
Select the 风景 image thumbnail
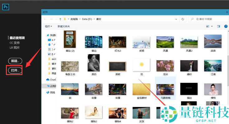point(165,42)
